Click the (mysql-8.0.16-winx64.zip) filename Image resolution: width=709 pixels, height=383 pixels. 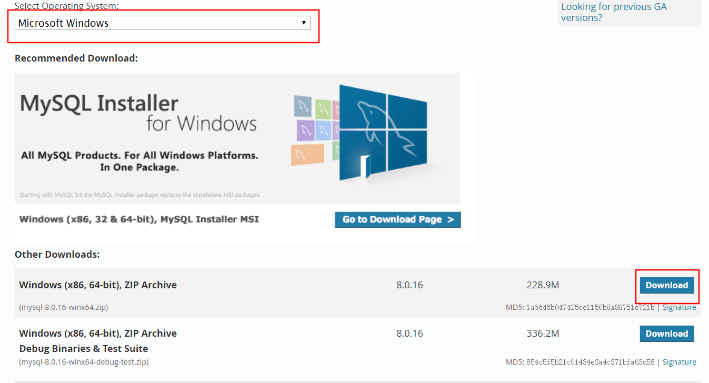(64, 307)
